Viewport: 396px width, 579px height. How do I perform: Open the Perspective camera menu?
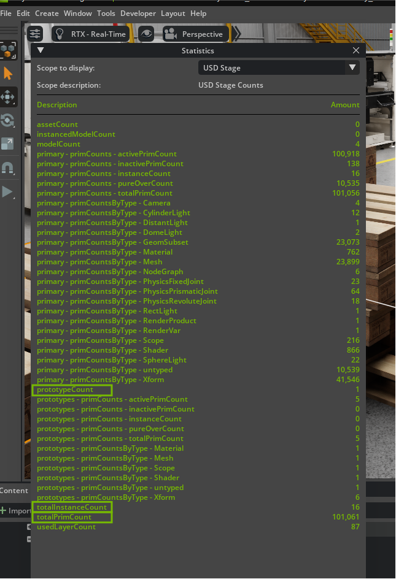[196, 34]
